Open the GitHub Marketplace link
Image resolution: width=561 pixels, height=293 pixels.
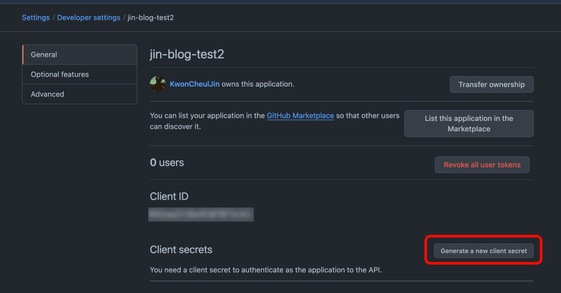point(300,115)
